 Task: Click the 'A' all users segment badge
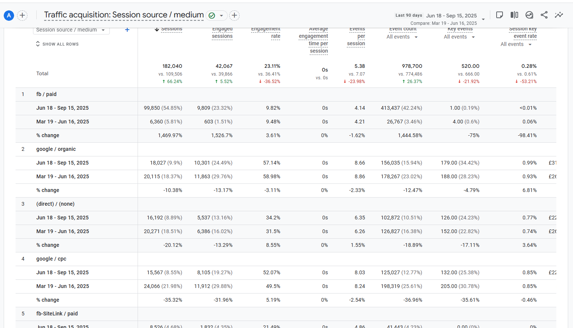(x=9, y=16)
